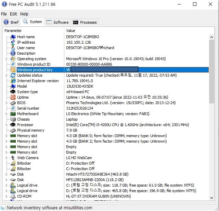Select the 15UD530-KX5DK model value

[x=80, y=86]
